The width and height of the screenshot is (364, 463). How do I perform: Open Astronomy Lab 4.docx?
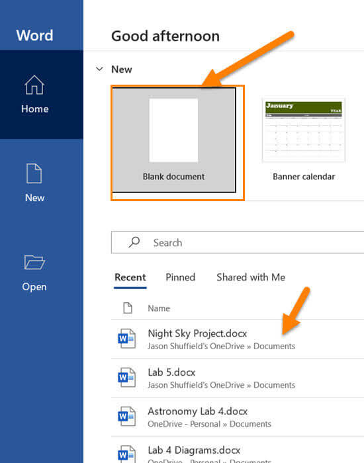coord(238,417)
